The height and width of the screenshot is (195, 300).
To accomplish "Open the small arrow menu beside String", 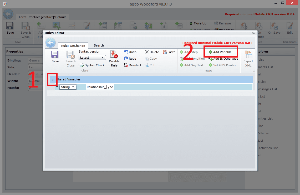I will coord(57,87).
